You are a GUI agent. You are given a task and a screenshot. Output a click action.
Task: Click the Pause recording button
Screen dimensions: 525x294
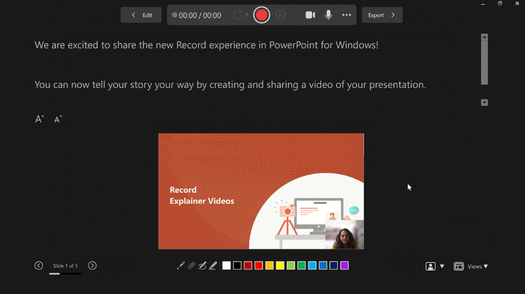280,15
